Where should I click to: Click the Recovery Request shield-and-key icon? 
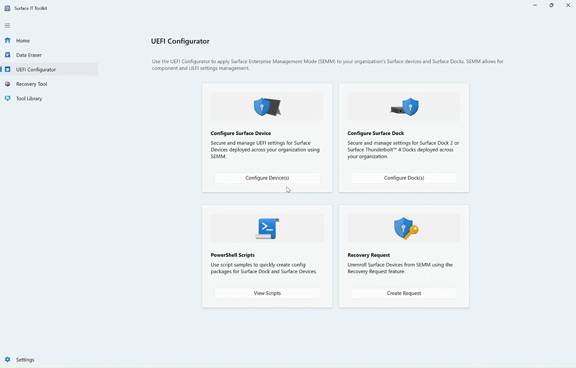(x=404, y=228)
